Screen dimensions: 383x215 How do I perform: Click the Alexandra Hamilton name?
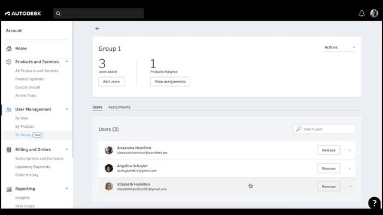click(134, 148)
